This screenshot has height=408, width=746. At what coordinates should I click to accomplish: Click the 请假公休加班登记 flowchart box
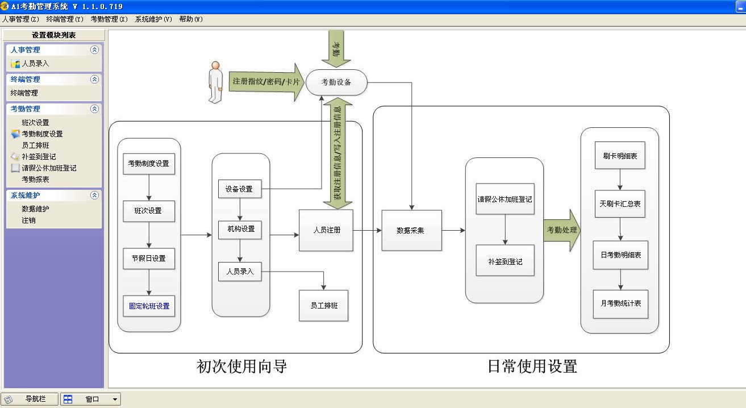(505, 199)
